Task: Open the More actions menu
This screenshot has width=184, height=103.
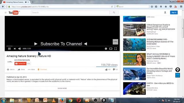Action: pos(31,70)
